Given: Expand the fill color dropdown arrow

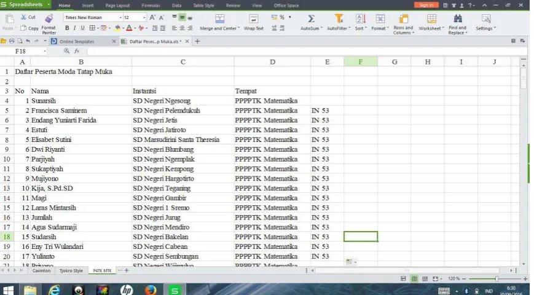Looking at the screenshot, I should pyautogui.click(x=123, y=28).
